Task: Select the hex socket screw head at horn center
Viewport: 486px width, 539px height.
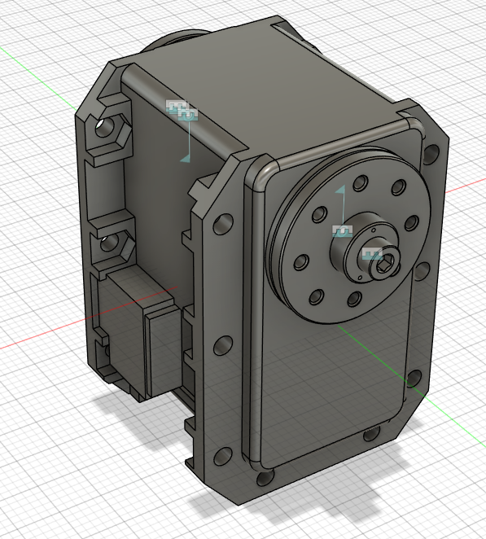Action: (385, 265)
